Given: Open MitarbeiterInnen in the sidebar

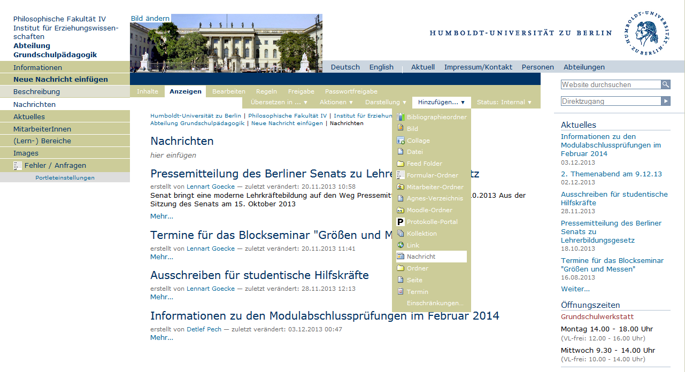Looking at the screenshot, I should [x=65, y=129].
